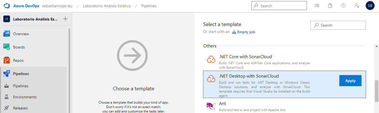Screen dimensions: 379x113
Task: Open Boards in the sidebar
Action: [19, 47]
